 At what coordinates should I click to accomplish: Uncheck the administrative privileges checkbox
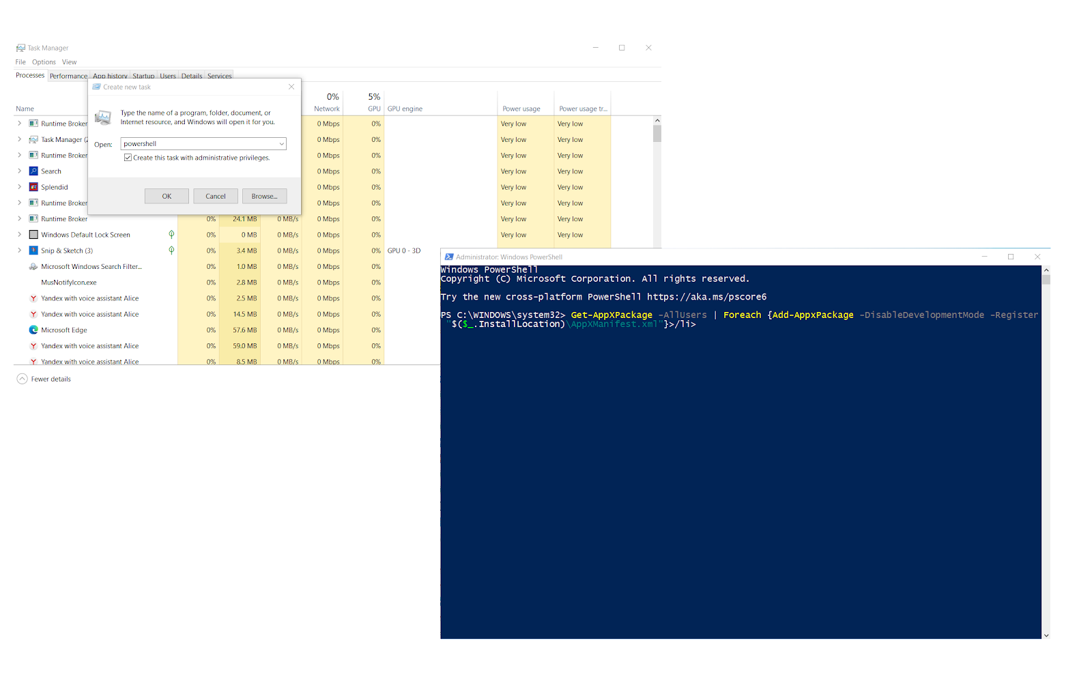point(128,158)
